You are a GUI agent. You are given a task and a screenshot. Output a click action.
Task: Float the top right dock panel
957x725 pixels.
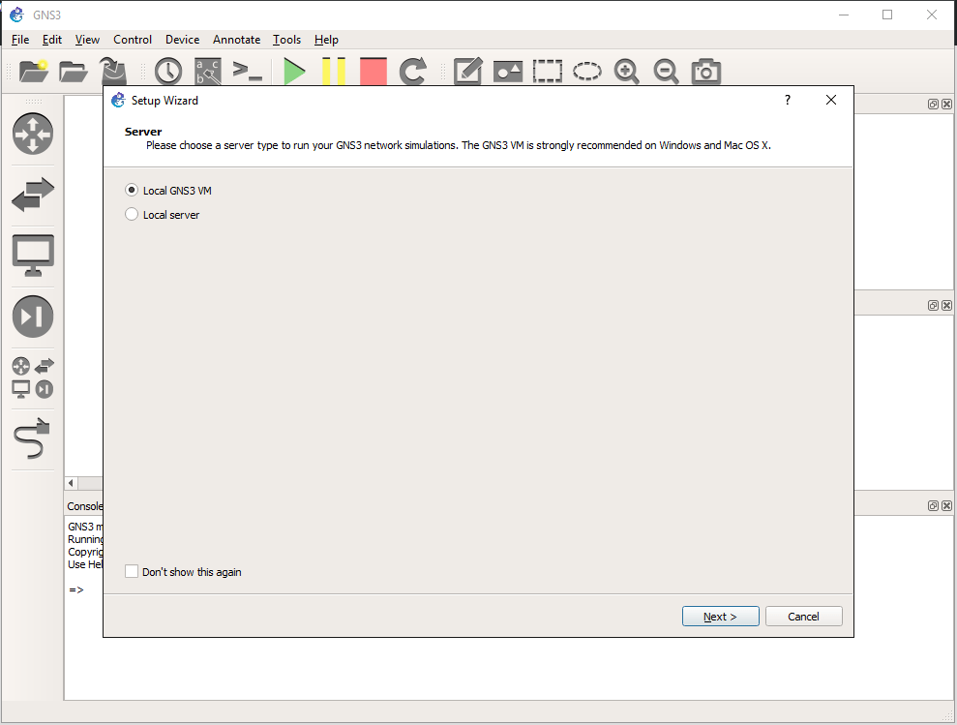click(x=933, y=105)
